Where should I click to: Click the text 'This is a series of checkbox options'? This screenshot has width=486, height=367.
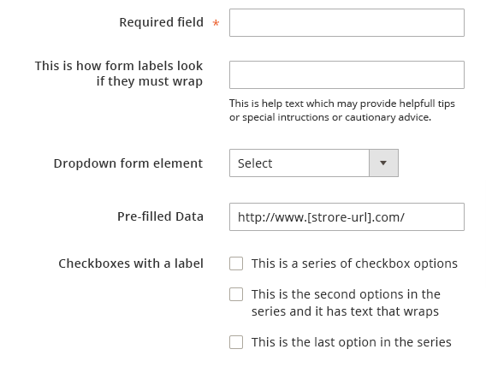click(354, 263)
